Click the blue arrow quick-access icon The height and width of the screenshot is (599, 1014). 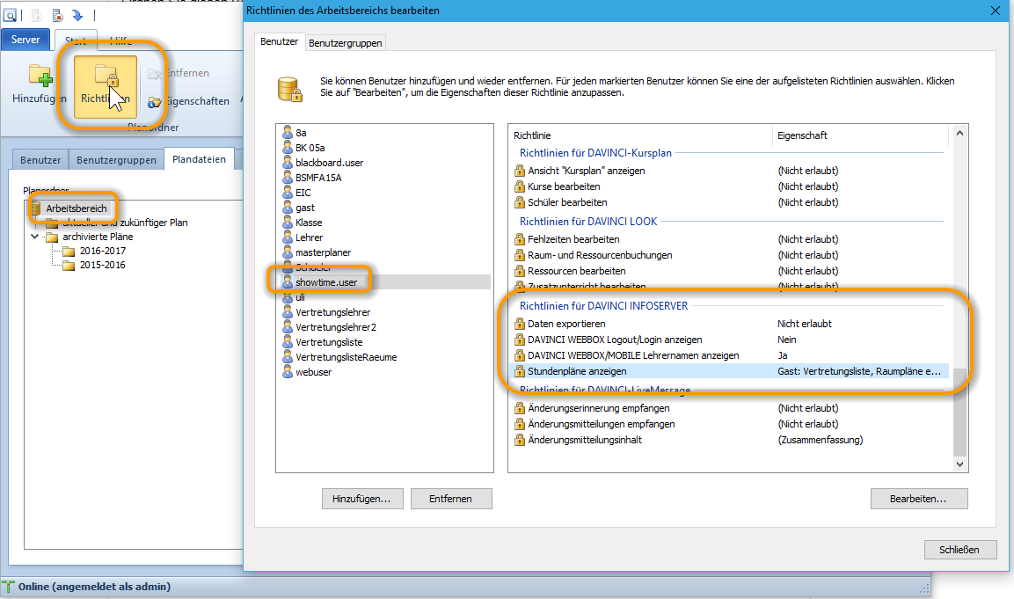pos(77,15)
